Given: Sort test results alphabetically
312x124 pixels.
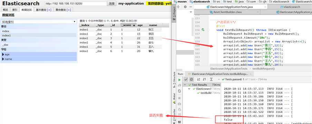Looking at the screenshot, I should click(198, 79).
